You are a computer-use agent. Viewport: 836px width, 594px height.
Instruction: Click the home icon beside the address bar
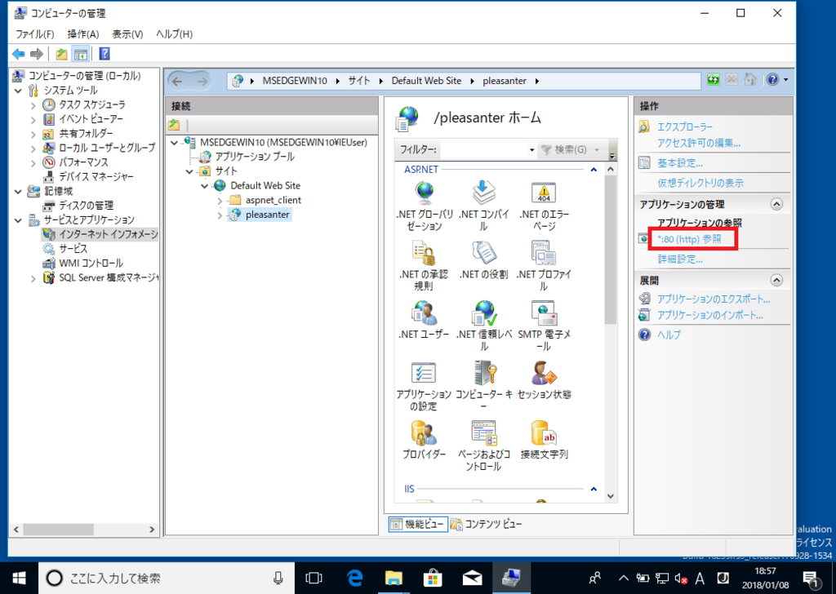point(750,80)
